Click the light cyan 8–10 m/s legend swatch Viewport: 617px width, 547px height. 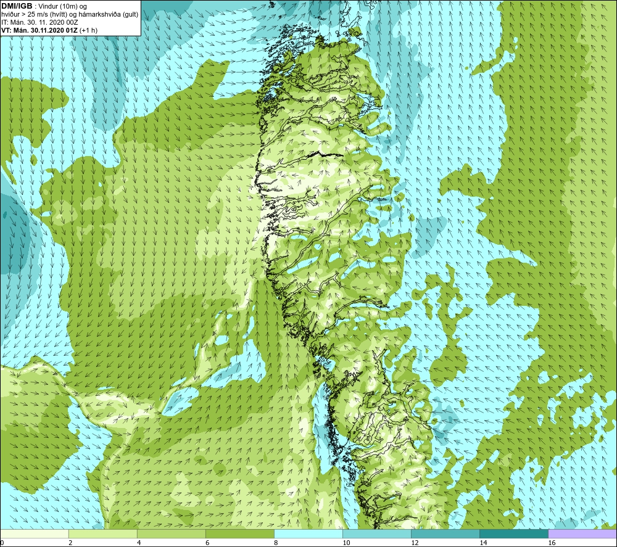tap(308, 534)
